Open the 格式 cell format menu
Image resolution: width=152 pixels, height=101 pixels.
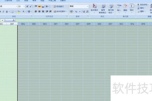point(132,8)
